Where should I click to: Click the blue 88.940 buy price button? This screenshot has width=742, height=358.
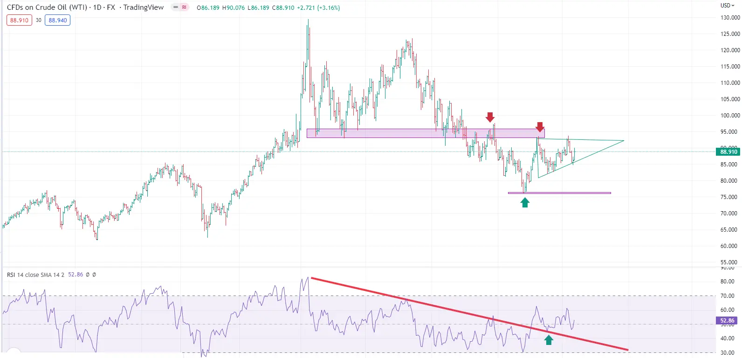point(58,20)
